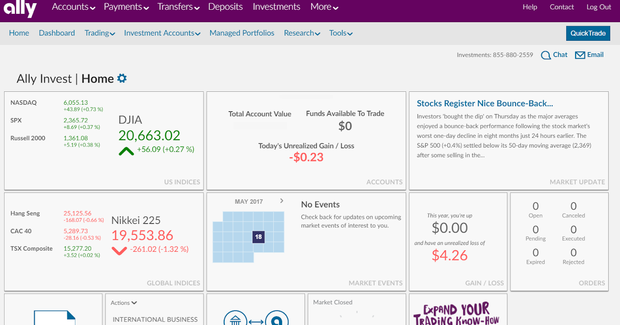The height and width of the screenshot is (325, 620).
Task: Click the unrealized loss -$0.23
Action: pos(306,157)
